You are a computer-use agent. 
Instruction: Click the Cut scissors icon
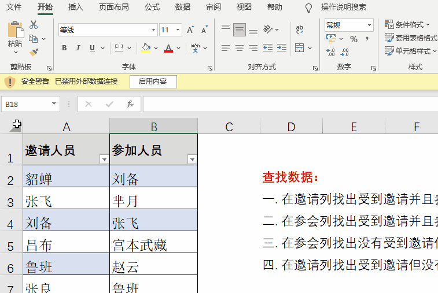click(x=34, y=25)
